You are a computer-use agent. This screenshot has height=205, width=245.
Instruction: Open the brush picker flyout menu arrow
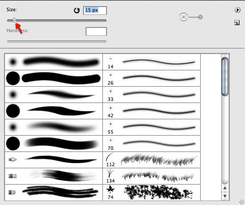click(x=237, y=10)
